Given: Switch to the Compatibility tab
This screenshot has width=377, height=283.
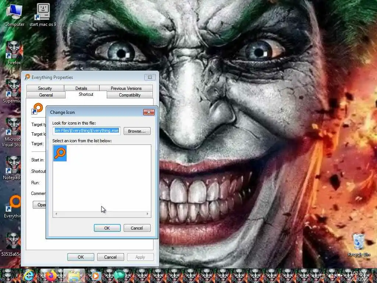Looking at the screenshot, I should pyautogui.click(x=130, y=95).
